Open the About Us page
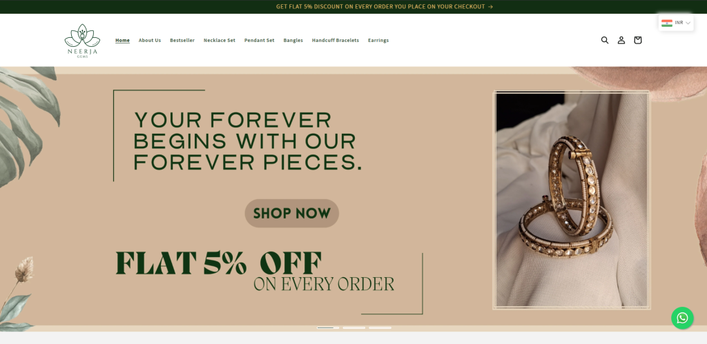The height and width of the screenshot is (344, 707). tap(150, 40)
